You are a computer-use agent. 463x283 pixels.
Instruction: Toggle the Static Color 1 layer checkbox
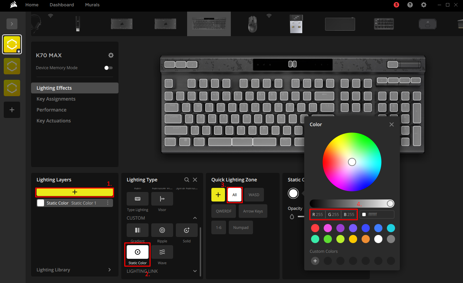pyautogui.click(x=41, y=203)
